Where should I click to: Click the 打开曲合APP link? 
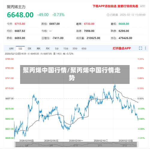(x=122, y=48)
